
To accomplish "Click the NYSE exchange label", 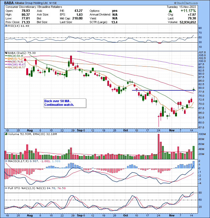I will point(53,3).
